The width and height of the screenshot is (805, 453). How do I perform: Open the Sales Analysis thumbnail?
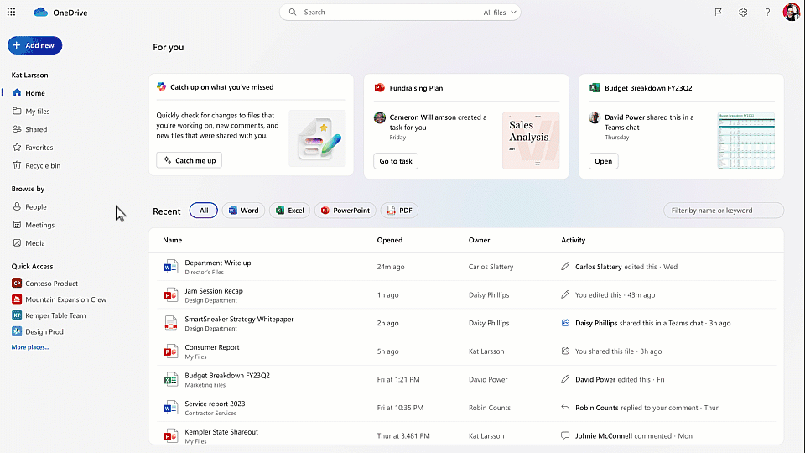[531, 140]
